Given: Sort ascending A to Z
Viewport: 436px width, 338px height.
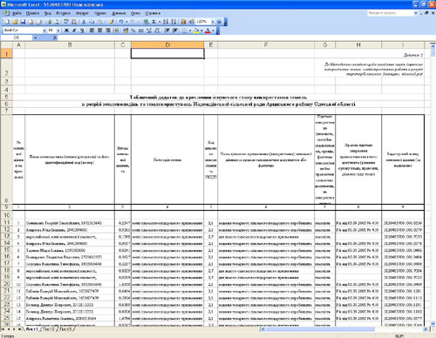Looking at the screenshot, I should 166,22.
